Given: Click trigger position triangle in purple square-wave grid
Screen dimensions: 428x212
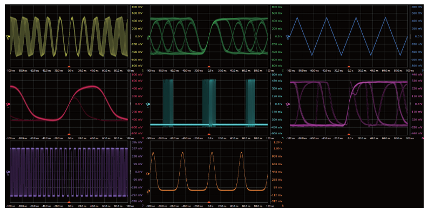Looking at the screenshot, I should [69, 202].
